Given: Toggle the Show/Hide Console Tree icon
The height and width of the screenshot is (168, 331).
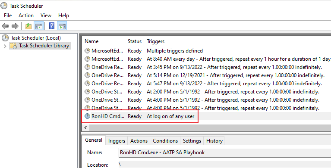Looking at the screenshot, I should tap(39, 26).
